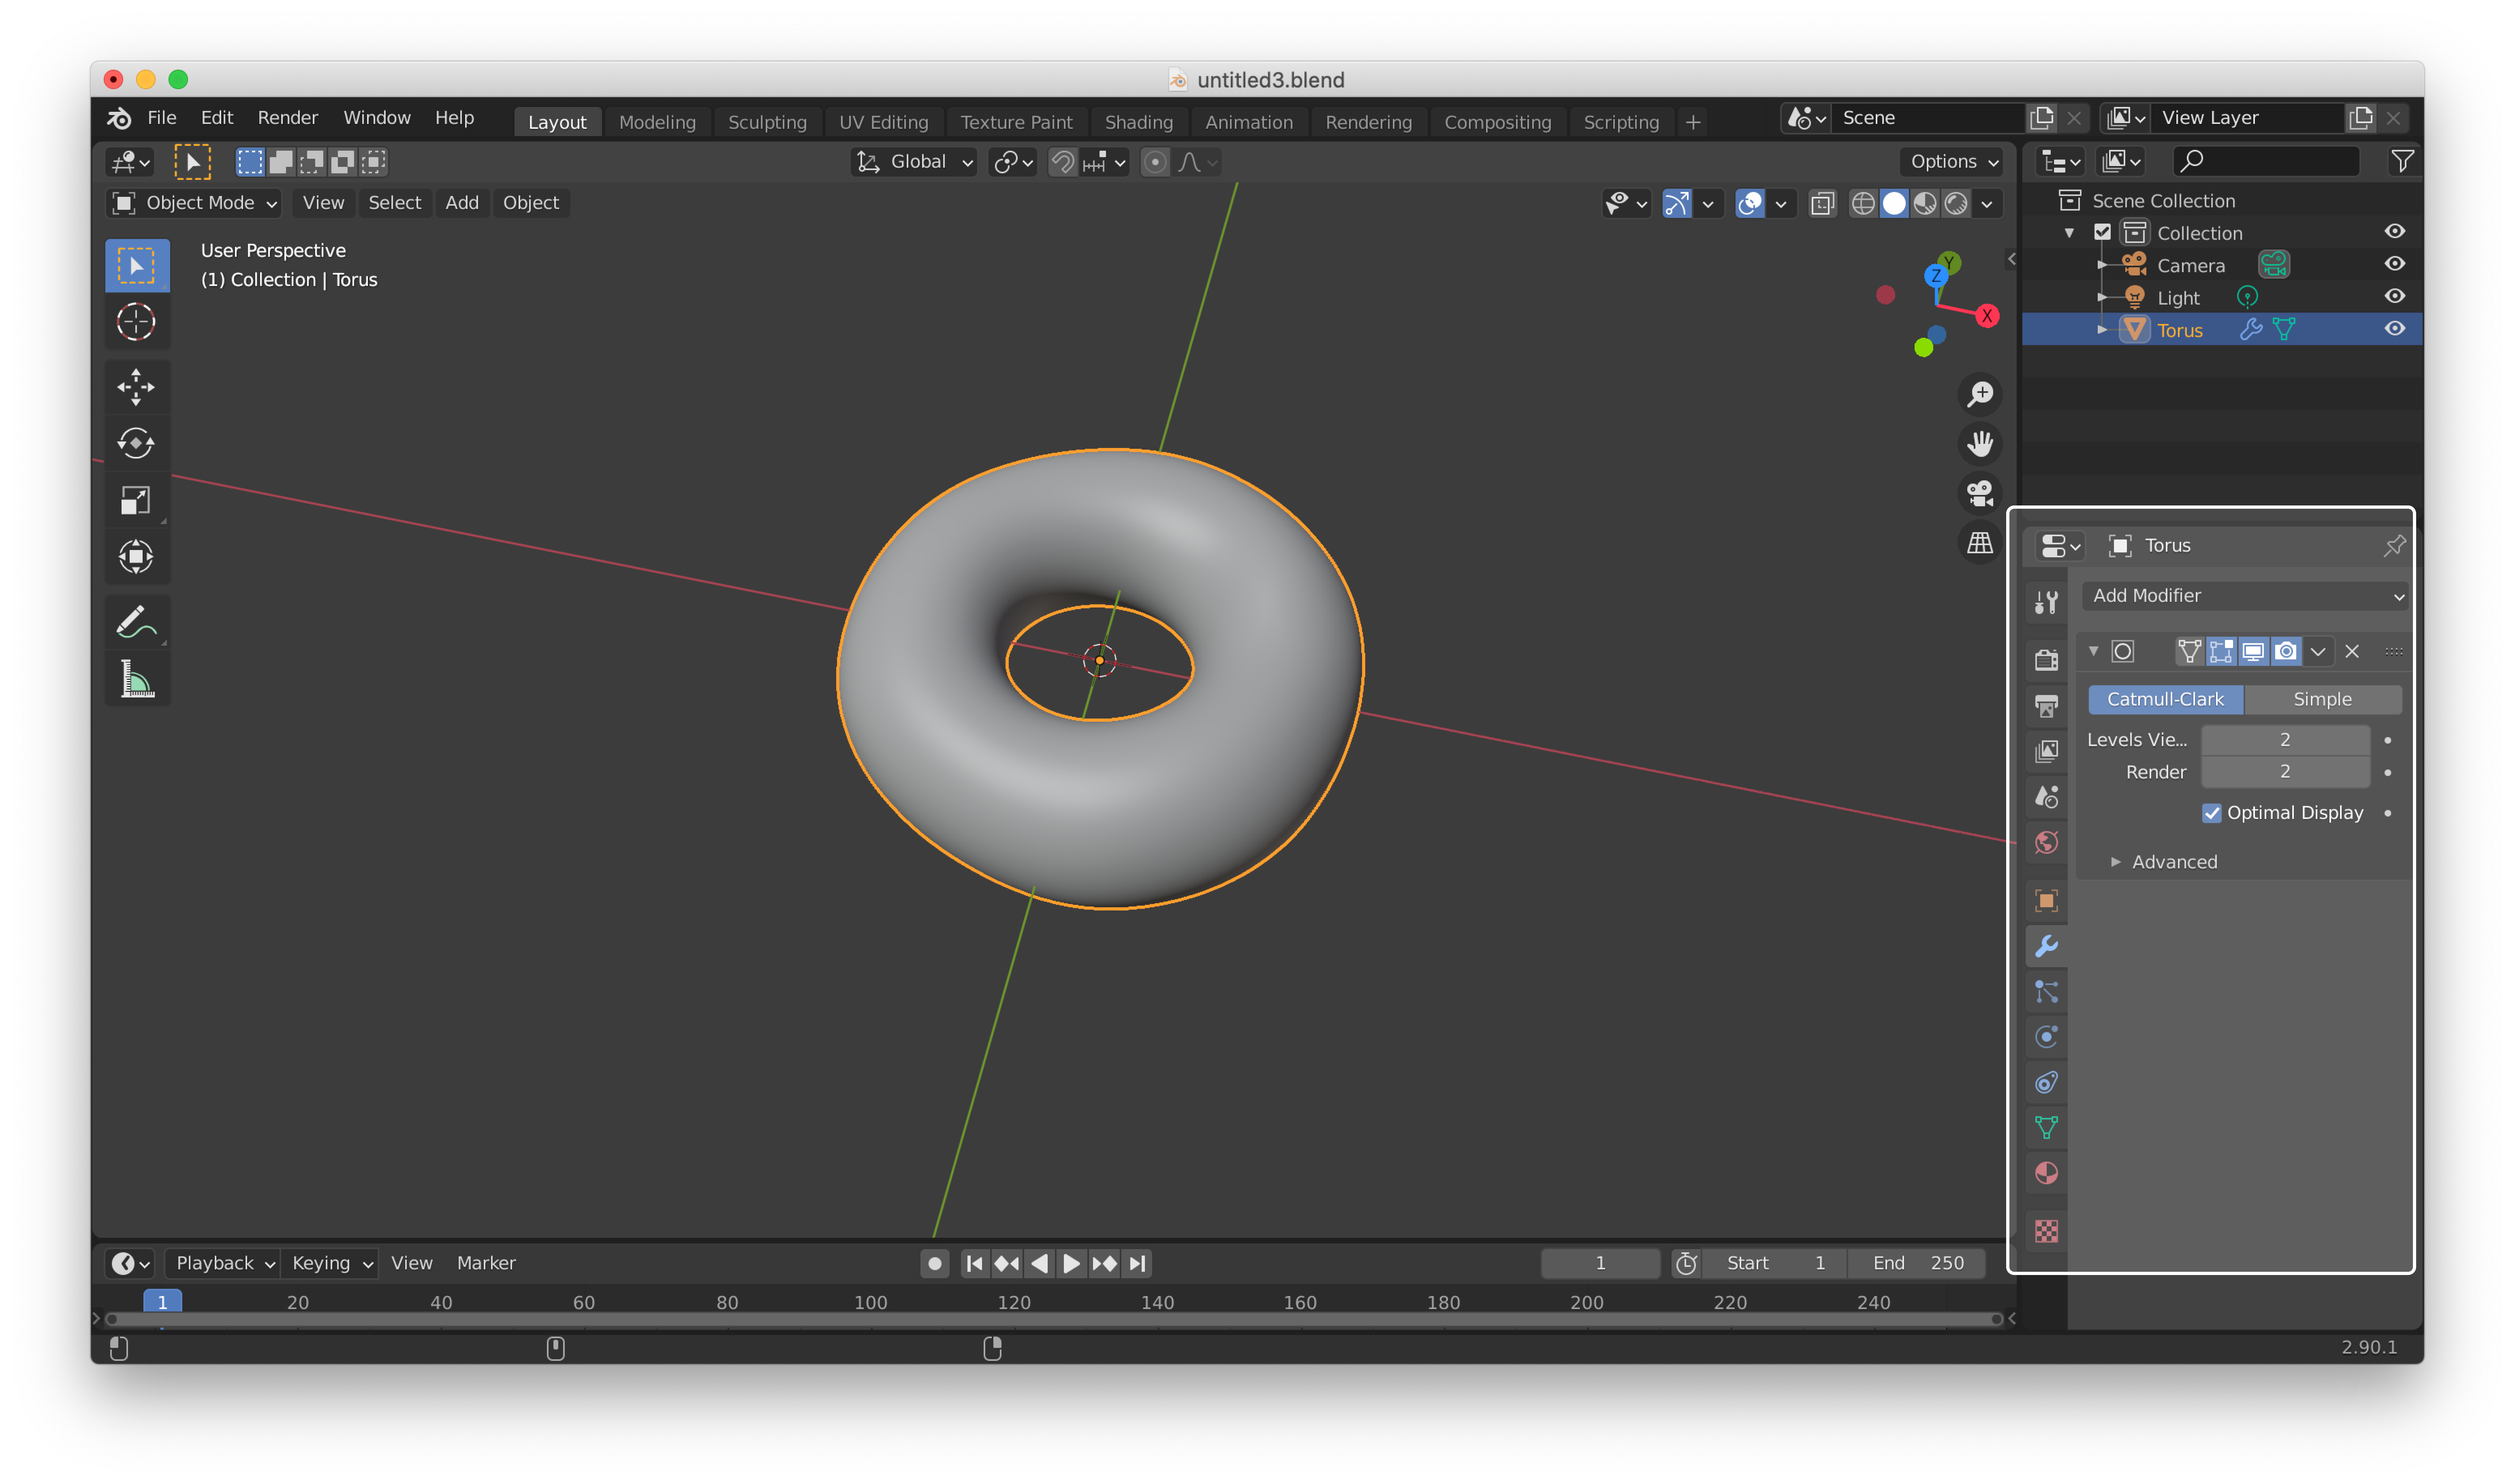Uncheck Optimal Display checkbox
The width and height of the screenshot is (2515, 1484).
[x=2211, y=813]
